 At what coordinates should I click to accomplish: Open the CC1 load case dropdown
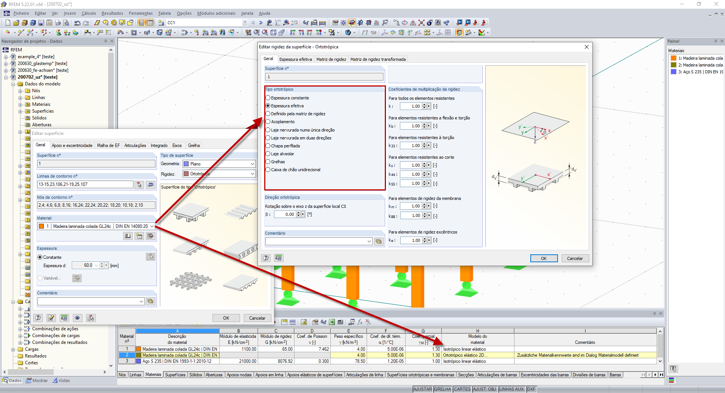click(x=245, y=23)
